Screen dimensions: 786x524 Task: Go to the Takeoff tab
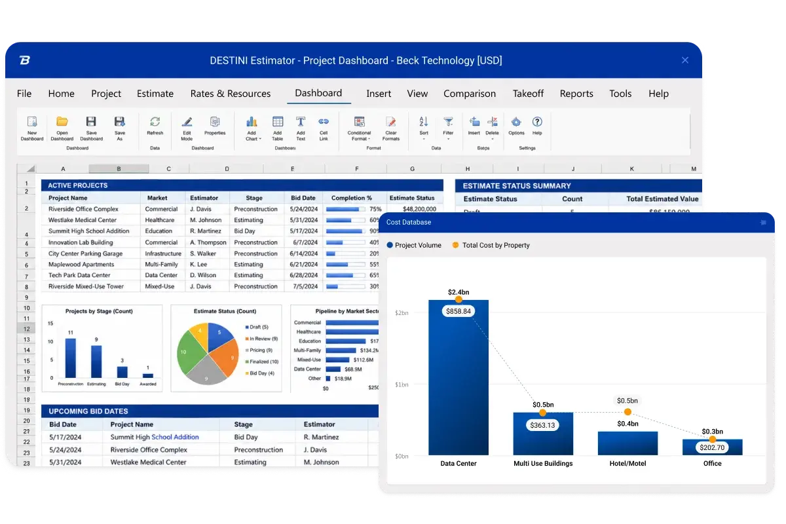[x=529, y=94]
